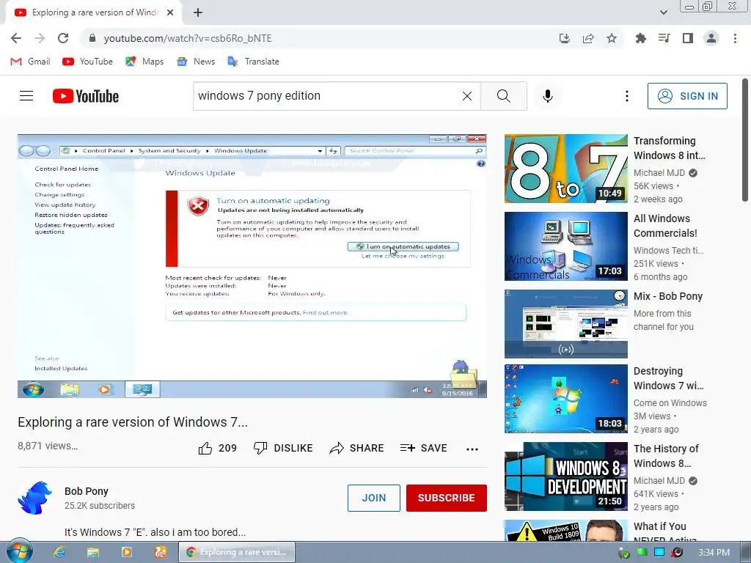Open News bookmark
The image size is (751, 563).
(195, 62)
